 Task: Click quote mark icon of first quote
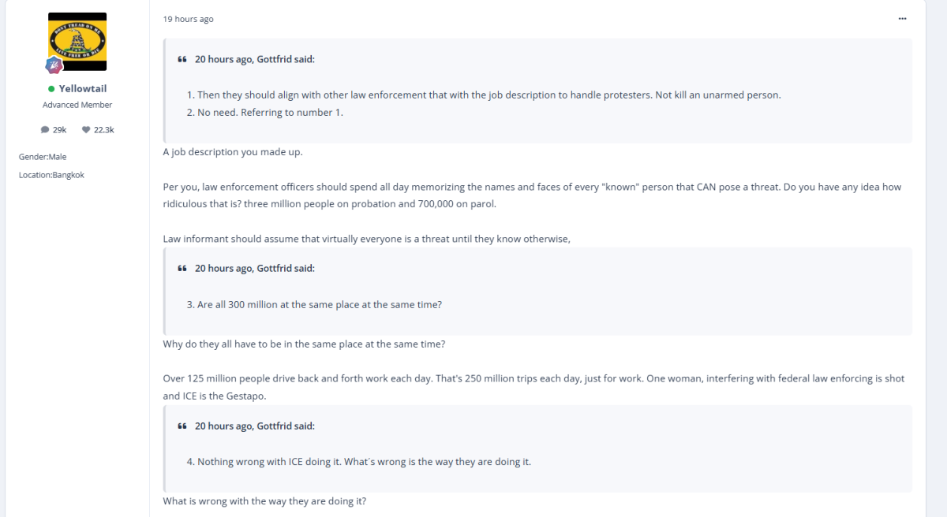182,59
